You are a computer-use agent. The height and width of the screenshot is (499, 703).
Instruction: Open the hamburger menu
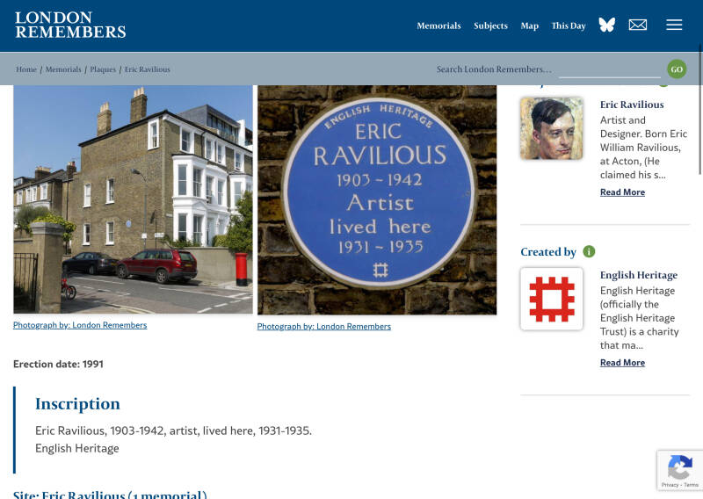pos(674,25)
